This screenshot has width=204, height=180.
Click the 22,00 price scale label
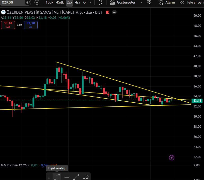(197, 157)
